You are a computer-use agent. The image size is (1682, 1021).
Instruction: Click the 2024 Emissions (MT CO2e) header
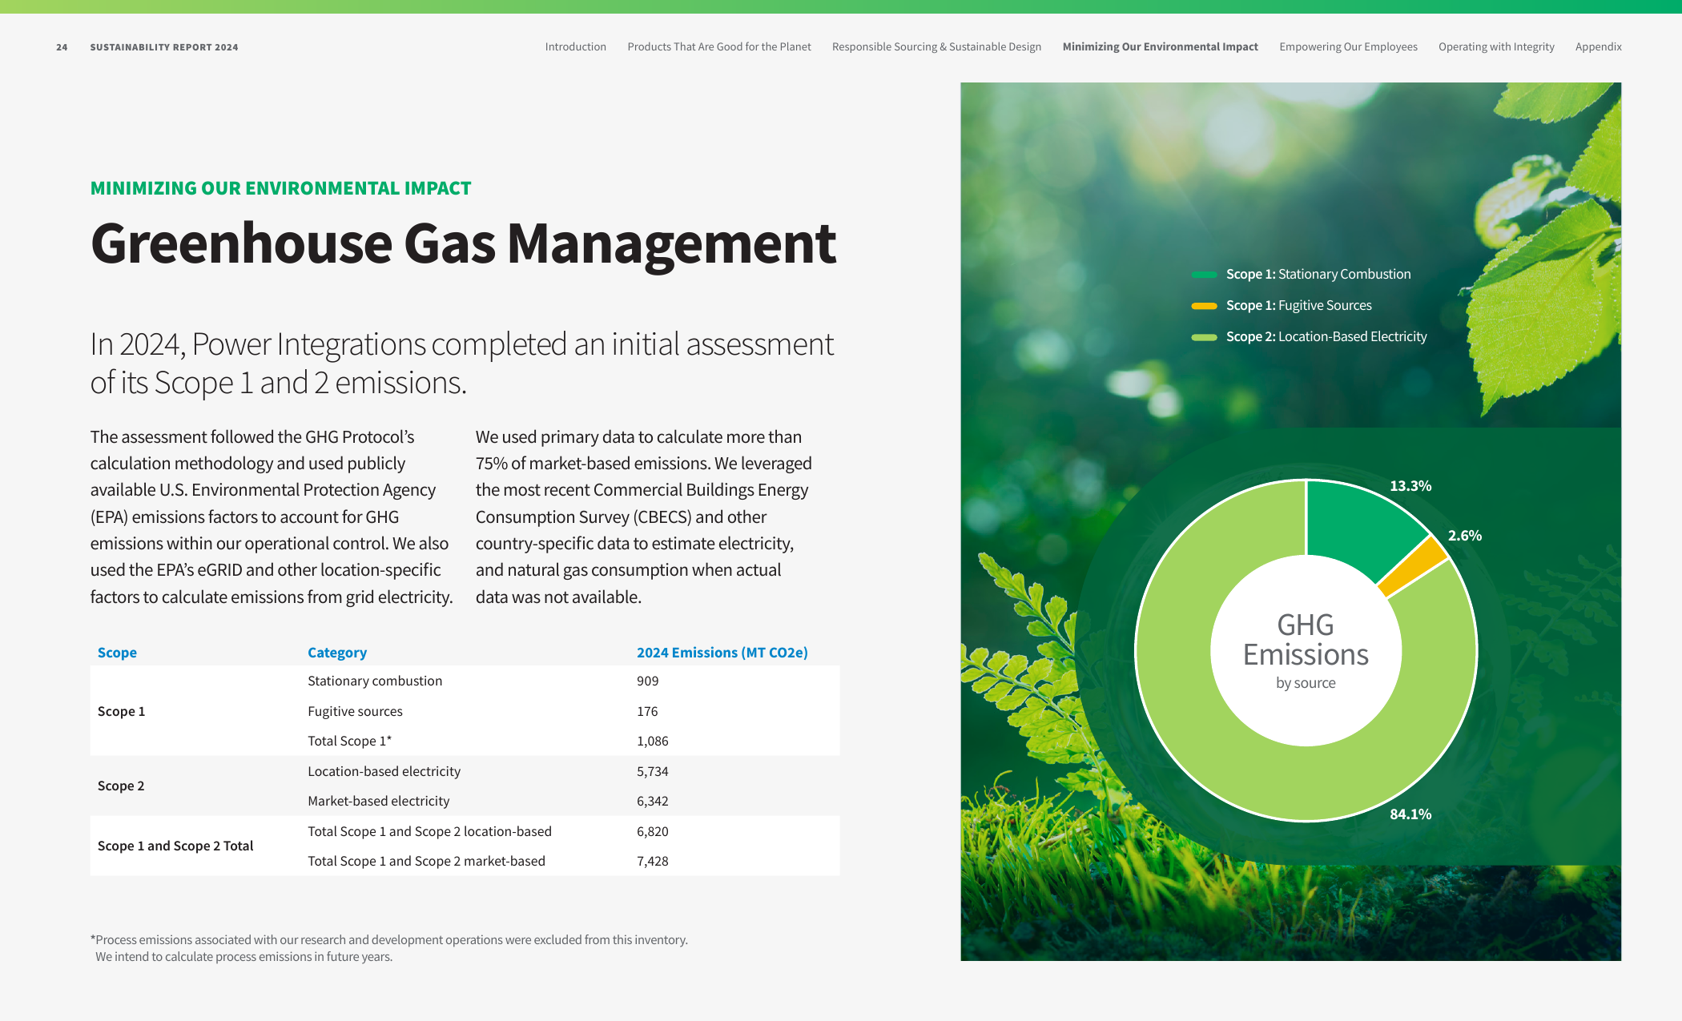click(x=722, y=653)
